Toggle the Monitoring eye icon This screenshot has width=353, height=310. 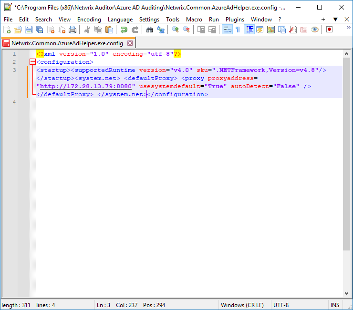(x=315, y=30)
